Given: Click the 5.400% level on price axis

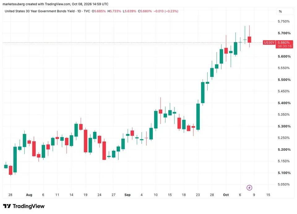Looking at the screenshot, I should point(284,103).
